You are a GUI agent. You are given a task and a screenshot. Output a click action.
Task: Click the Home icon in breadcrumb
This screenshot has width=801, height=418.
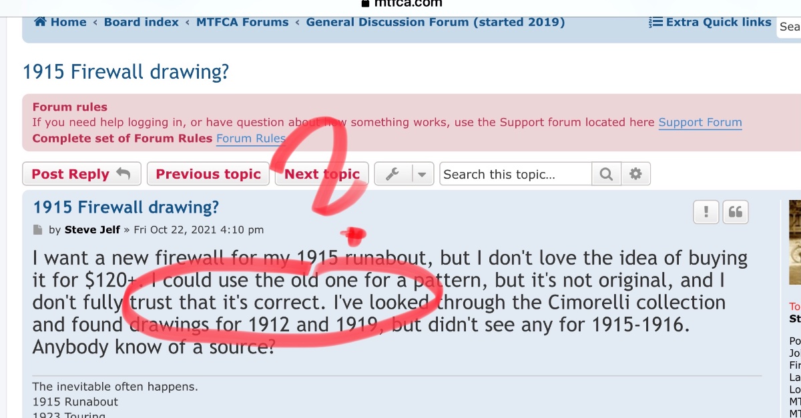[x=41, y=22]
